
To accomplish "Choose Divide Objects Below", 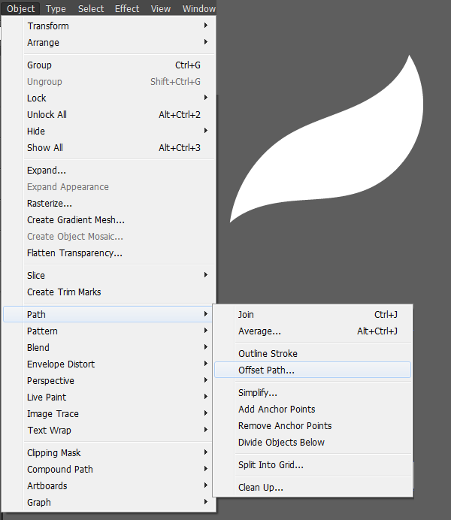I will point(281,442).
